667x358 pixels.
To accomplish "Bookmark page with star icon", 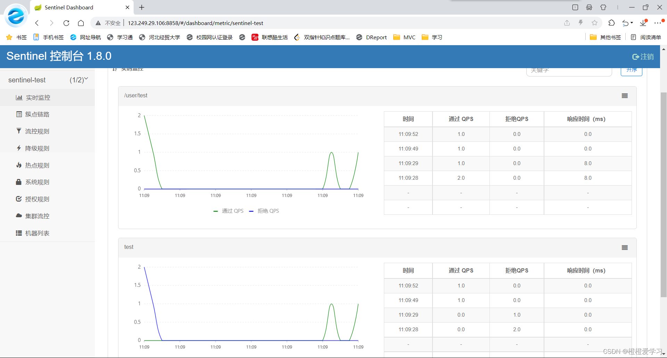I will point(595,23).
